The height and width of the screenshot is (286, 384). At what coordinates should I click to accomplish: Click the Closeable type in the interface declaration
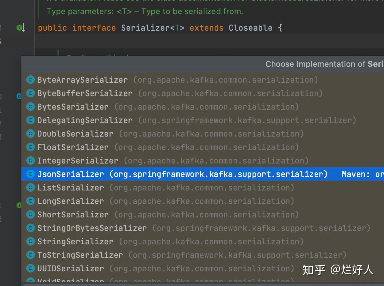coord(250,28)
